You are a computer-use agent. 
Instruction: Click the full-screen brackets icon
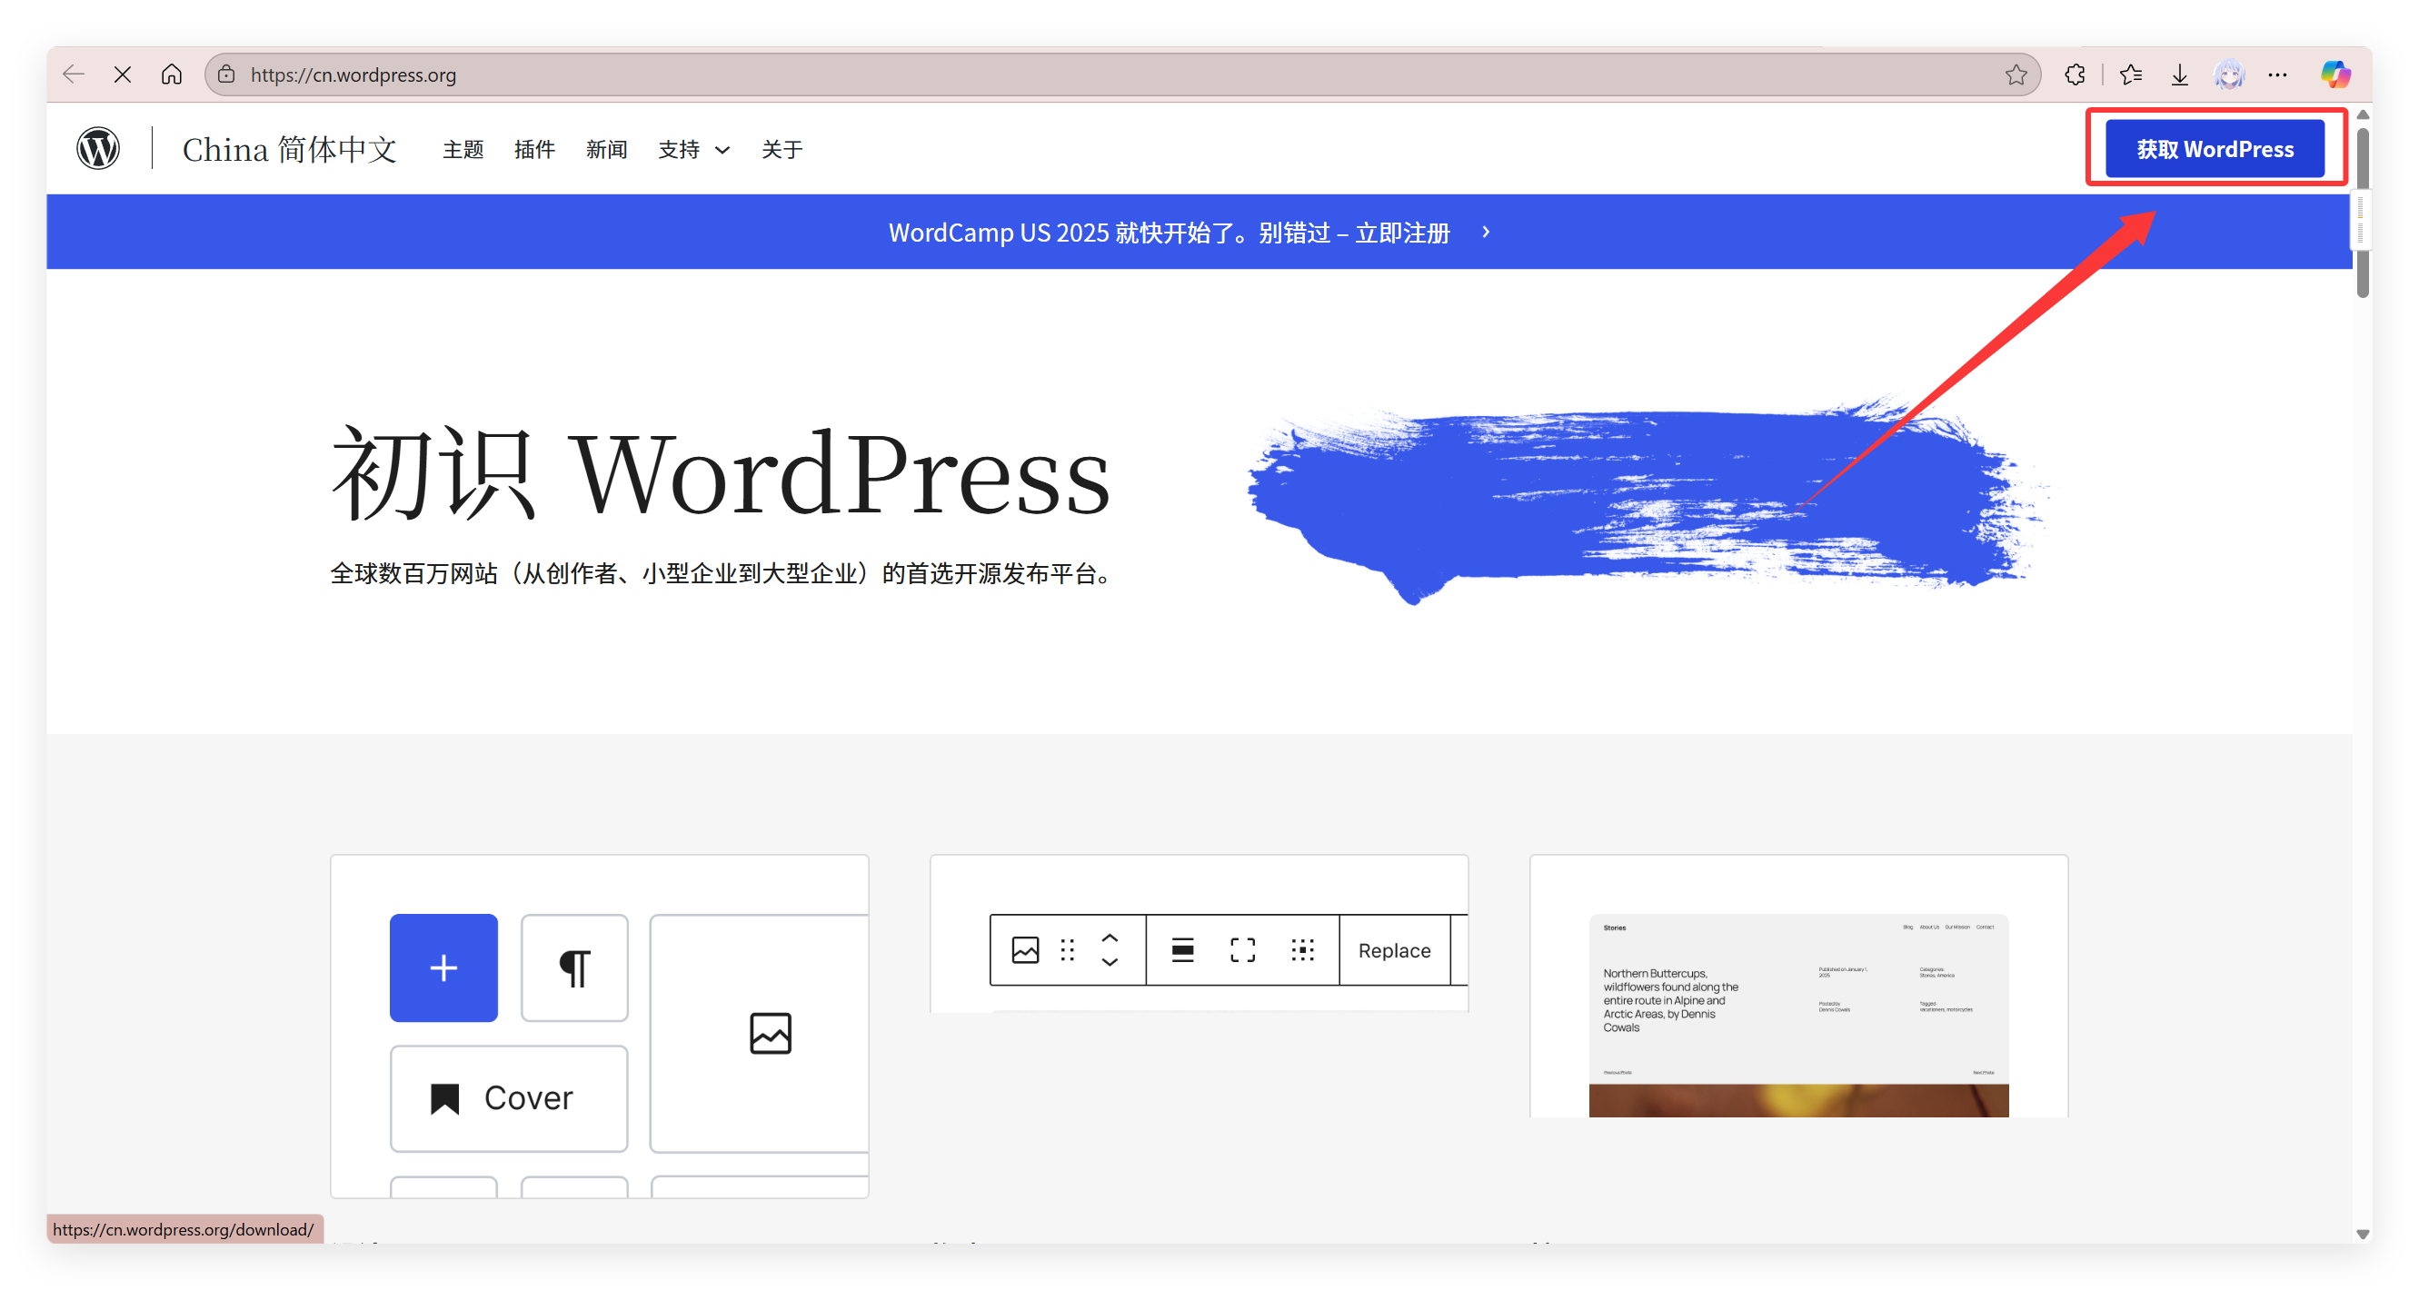tap(1242, 950)
